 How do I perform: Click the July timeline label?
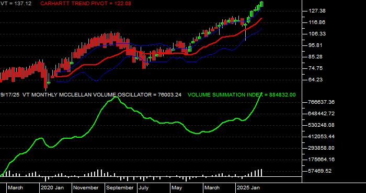pos(144,188)
